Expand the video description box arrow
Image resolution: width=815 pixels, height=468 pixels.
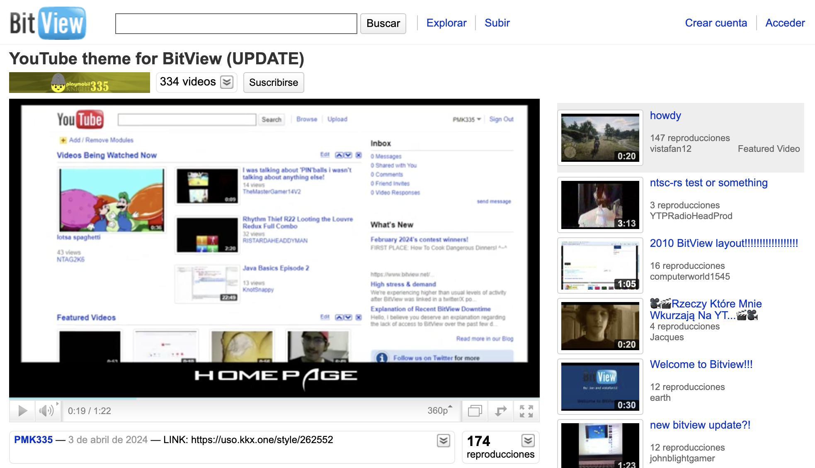pyautogui.click(x=443, y=440)
